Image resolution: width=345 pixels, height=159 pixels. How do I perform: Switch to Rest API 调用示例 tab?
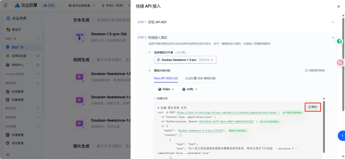(x=166, y=78)
